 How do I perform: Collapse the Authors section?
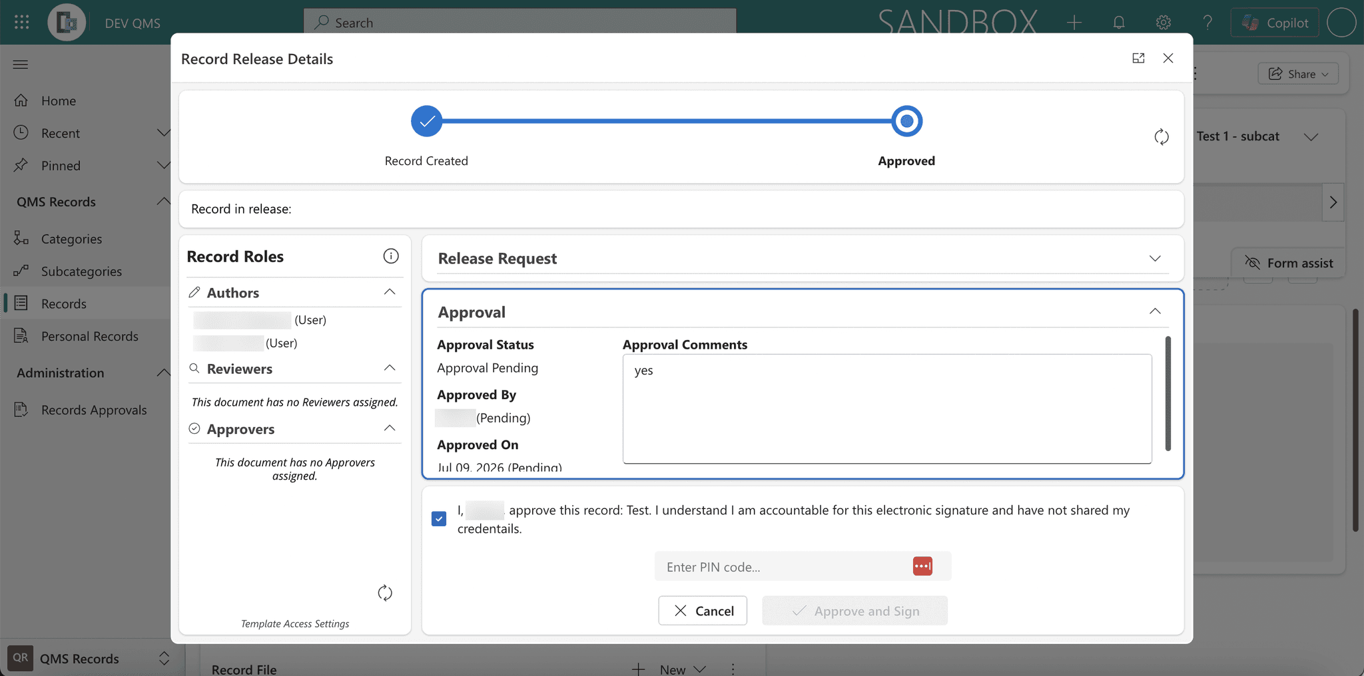coord(390,292)
